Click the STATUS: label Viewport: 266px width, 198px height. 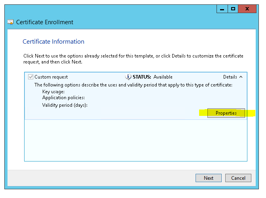click(x=142, y=77)
